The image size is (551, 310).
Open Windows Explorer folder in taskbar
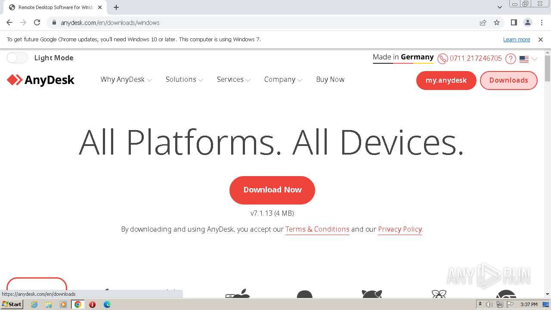pyautogui.click(x=49, y=304)
